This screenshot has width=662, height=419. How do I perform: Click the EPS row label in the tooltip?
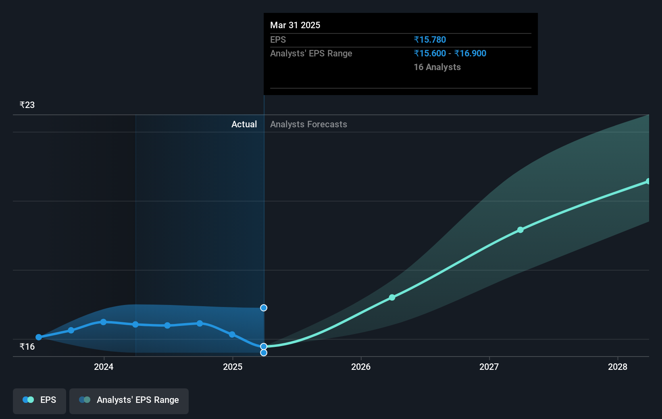click(278, 40)
